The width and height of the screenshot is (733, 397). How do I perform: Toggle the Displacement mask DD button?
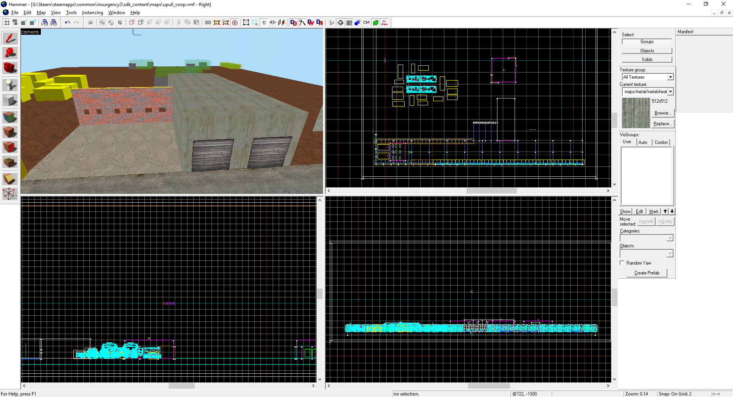click(x=293, y=23)
